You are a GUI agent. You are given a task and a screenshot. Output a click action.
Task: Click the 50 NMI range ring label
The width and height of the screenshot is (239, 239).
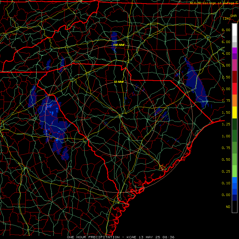(119, 82)
